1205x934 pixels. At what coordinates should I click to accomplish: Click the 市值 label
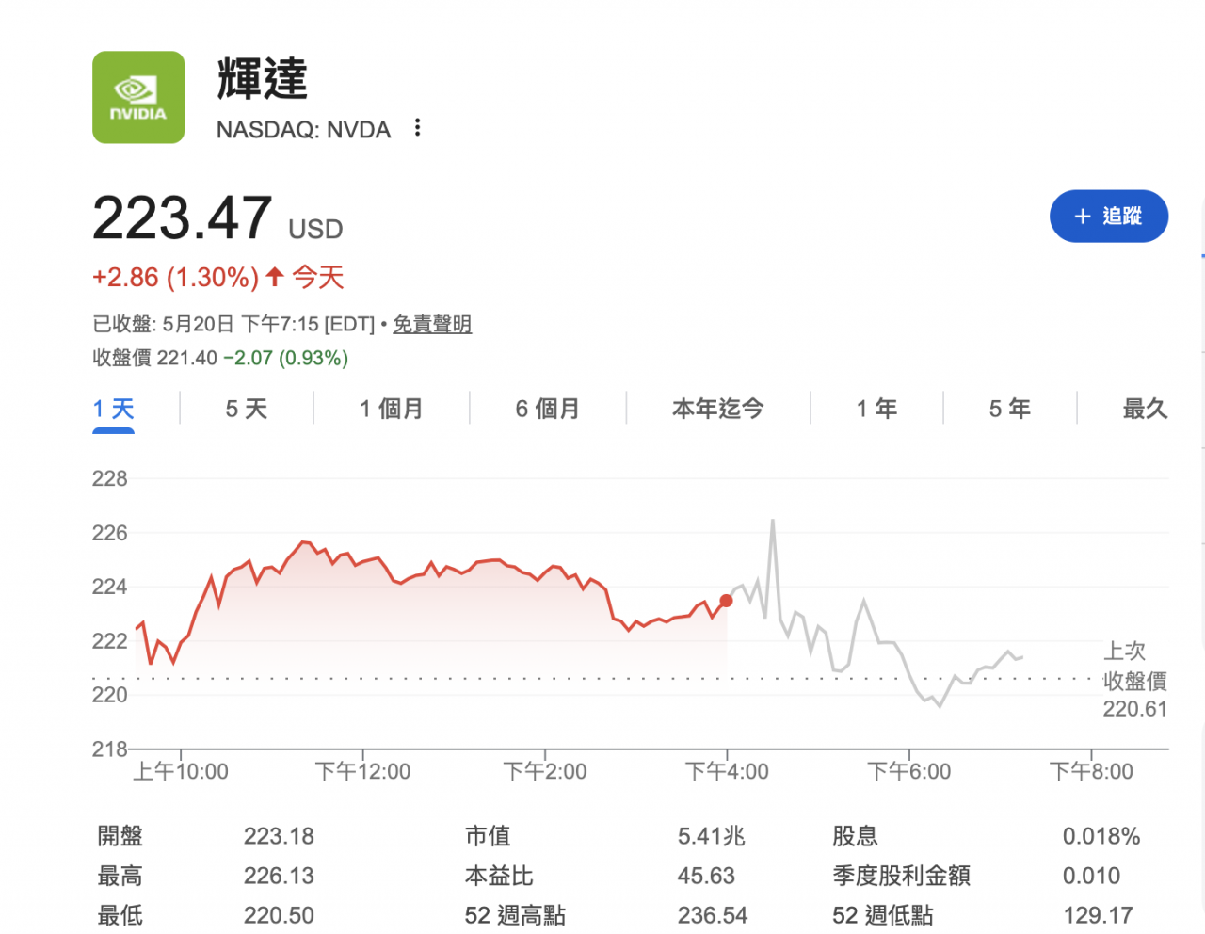(488, 836)
